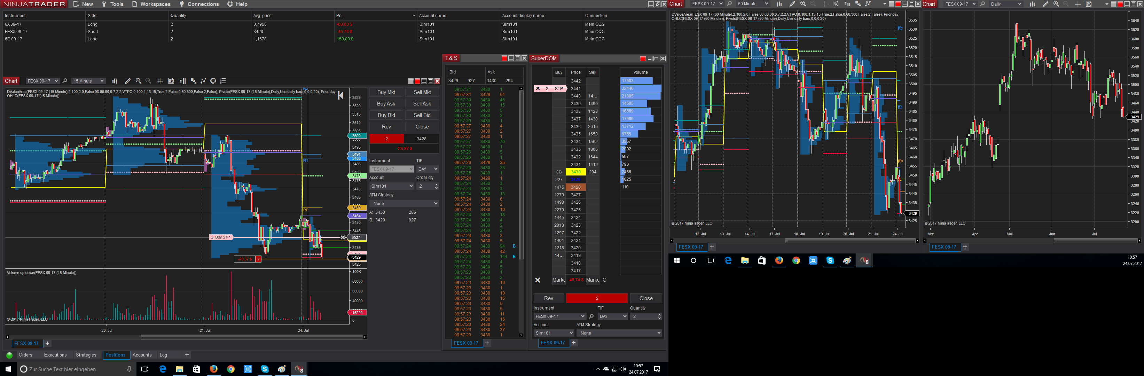Switch to the Executions tab
1144x376 pixels.
coord(55,355)
